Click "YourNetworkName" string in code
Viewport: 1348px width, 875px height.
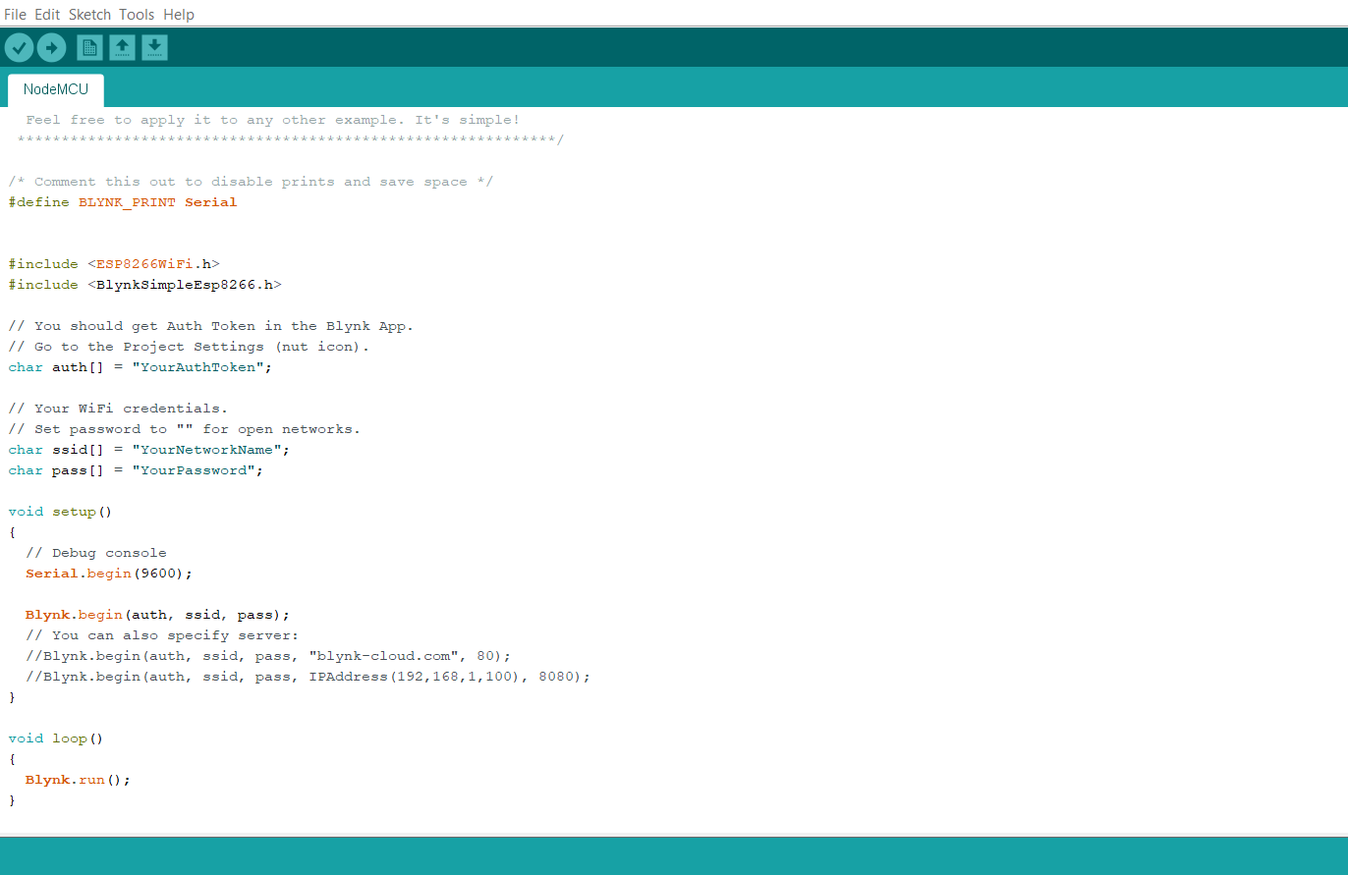pos(208,450)
